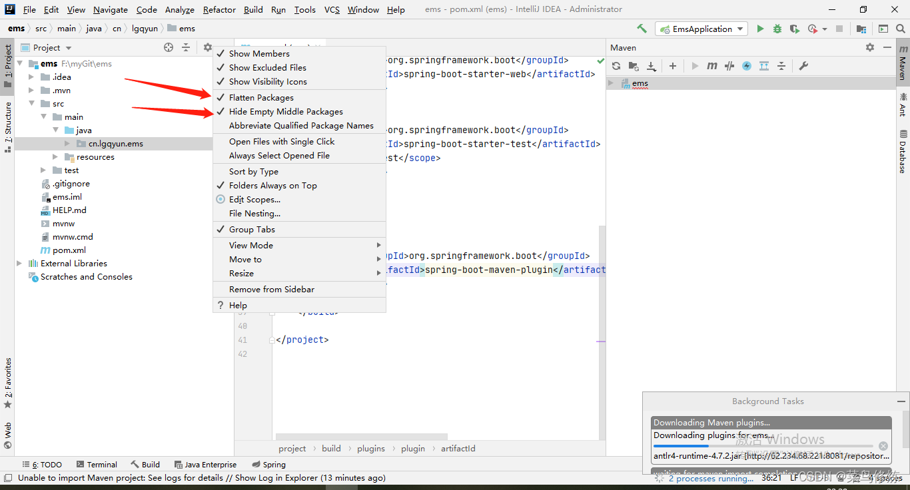
Task: Reimport all Maven projects refresh icon
Action: pos(616,66)
